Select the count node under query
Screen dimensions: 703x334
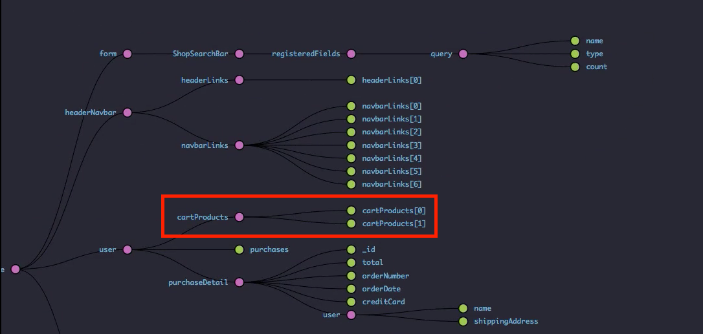point(575,67)
